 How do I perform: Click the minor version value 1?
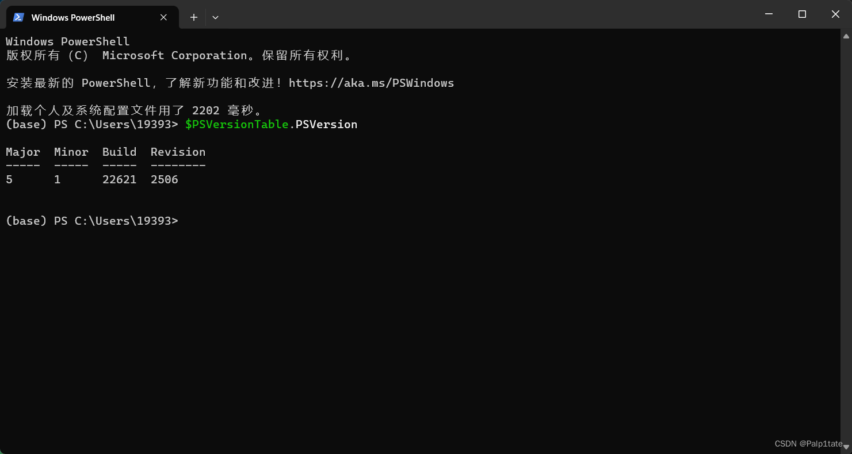[58, 179]
